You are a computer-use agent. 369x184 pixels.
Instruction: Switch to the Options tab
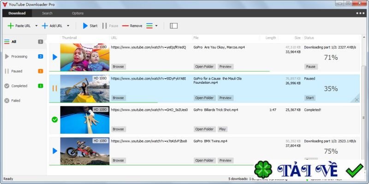point(77,13)
